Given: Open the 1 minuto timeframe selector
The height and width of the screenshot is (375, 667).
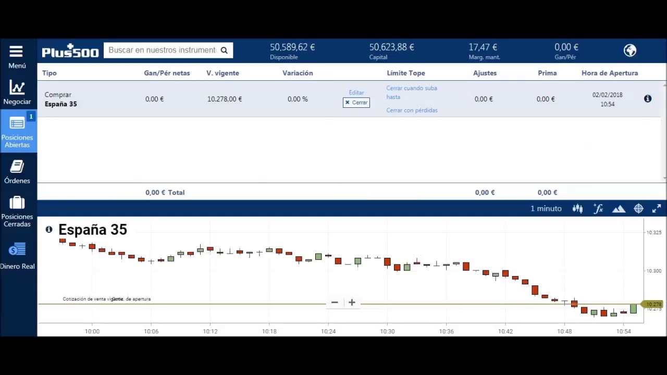Looking at the screenshot, I should pyautogui.click(x=546, y=208).
